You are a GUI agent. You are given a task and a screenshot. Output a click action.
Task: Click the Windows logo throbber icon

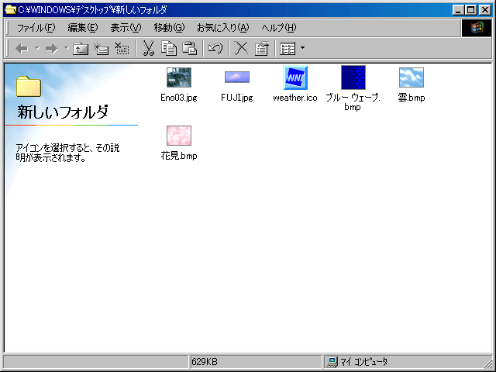[477, 28]
